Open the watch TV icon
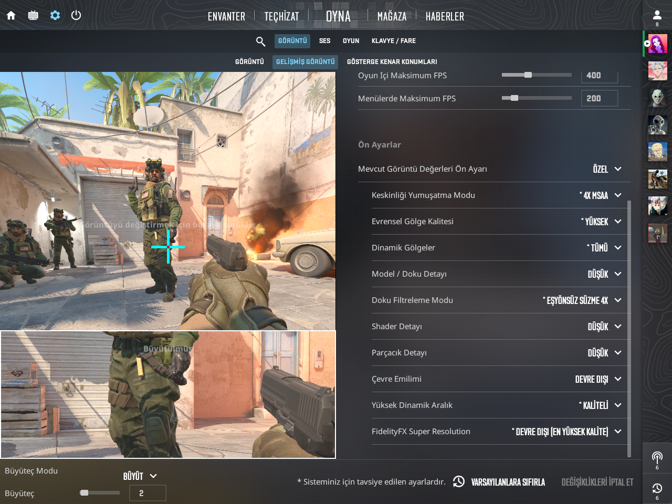Image resolution: width=672 pixels, height=504 pixels. 33,15
